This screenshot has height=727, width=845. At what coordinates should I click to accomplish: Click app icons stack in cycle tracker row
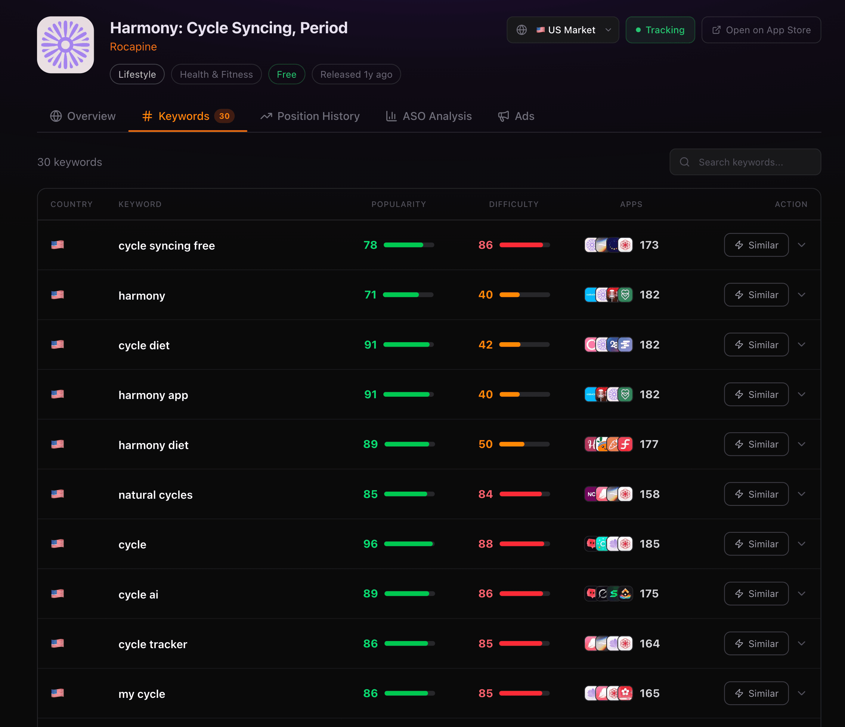tap(609, 643)
